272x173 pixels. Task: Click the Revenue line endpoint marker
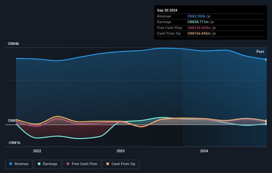266,60
